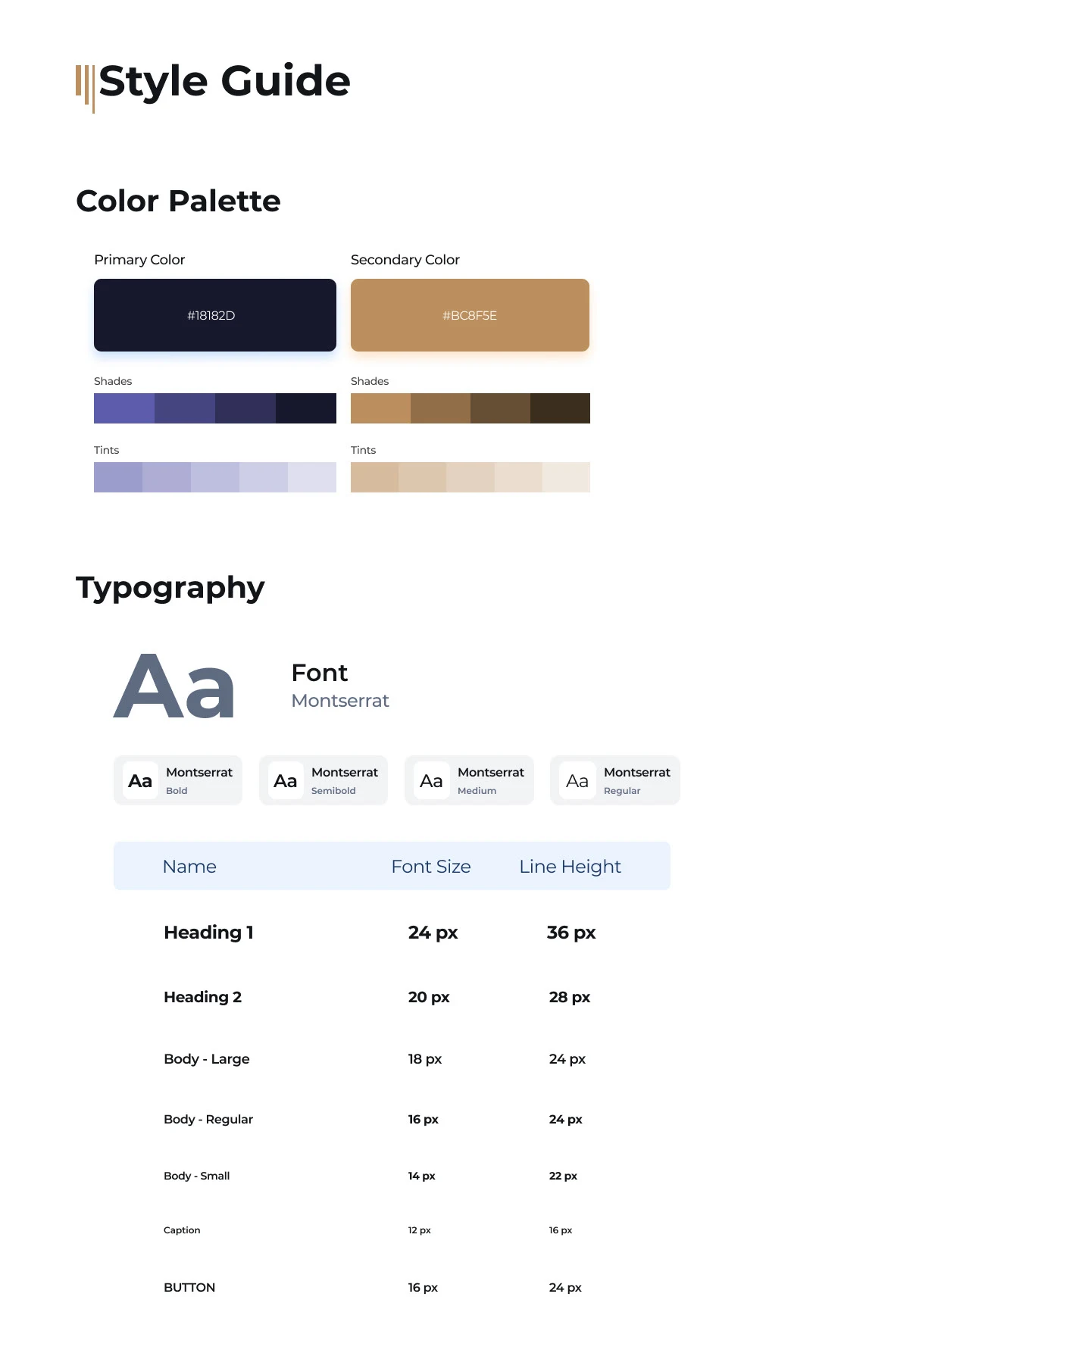Click the BUTTON style row label
Viewport: 1091px width, 1350px height.
tap(189, 1287)
